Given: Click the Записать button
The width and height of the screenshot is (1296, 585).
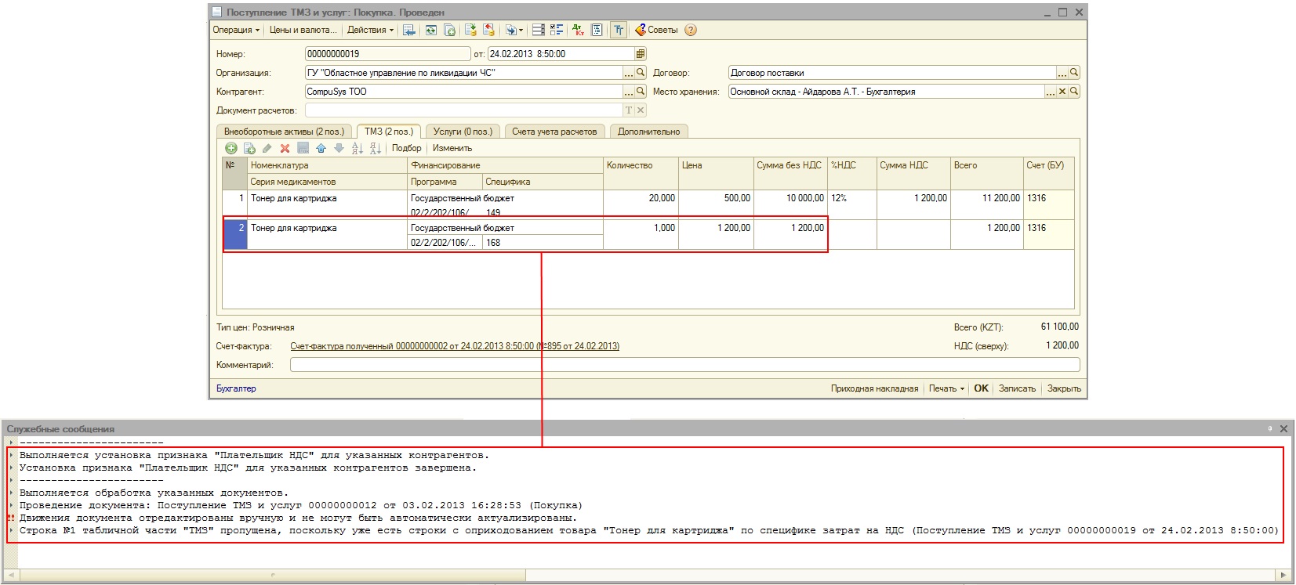Looking at the screenshot, I should point(1017,388).
